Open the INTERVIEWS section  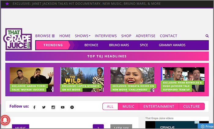(x=106, y=36)
